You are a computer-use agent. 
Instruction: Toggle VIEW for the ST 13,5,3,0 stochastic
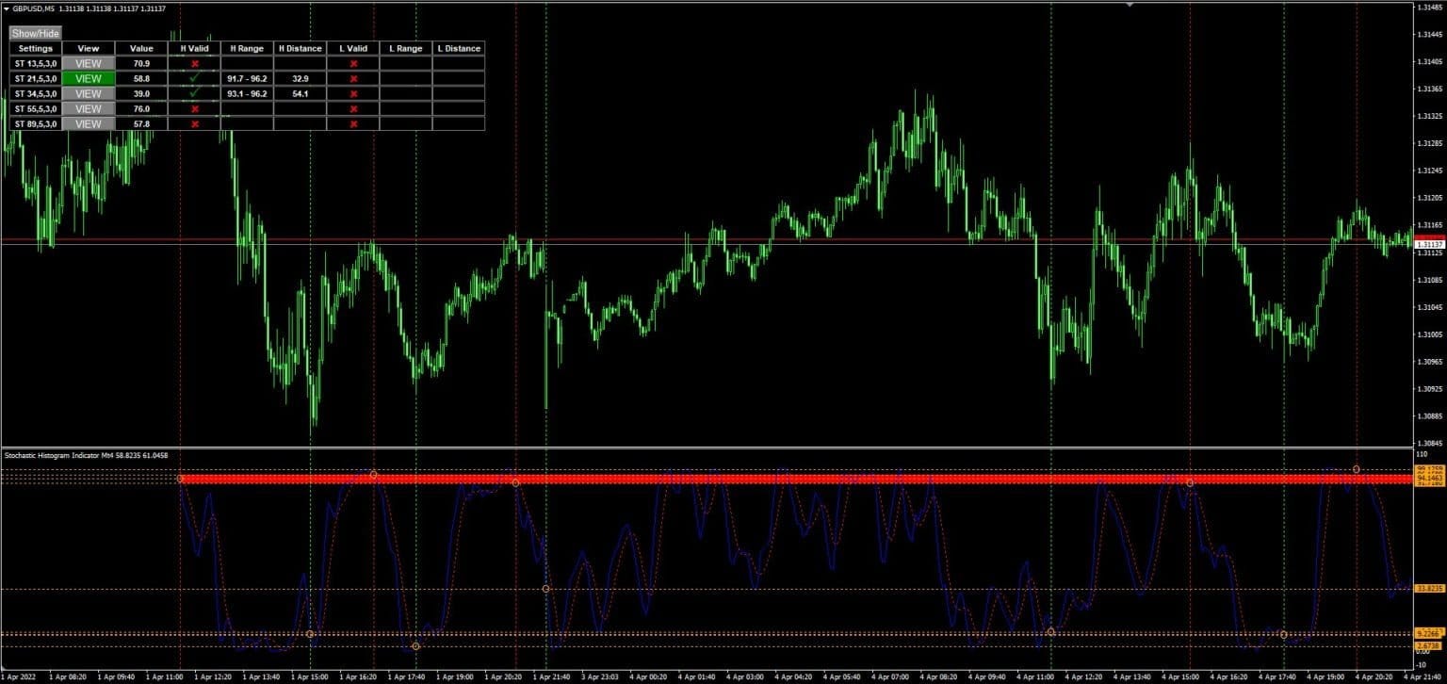click(88, 63)
